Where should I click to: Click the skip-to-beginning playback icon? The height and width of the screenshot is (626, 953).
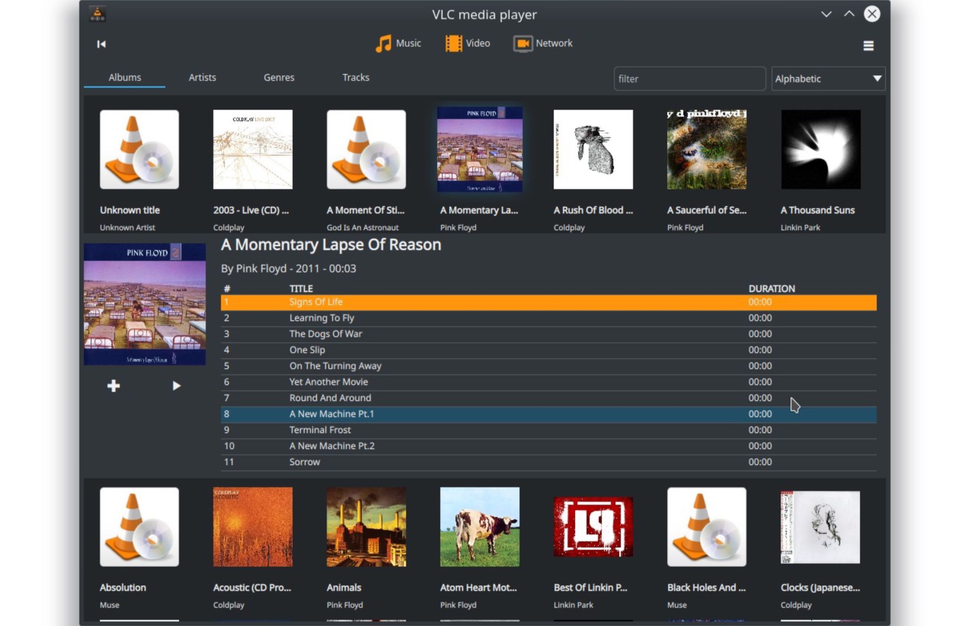101,44
